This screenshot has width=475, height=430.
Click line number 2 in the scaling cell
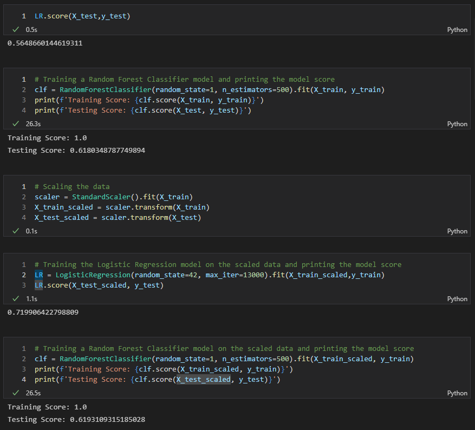tap(23, 197)
